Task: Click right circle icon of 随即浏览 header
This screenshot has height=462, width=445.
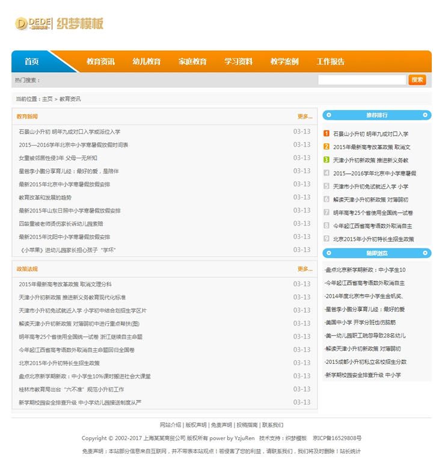Action: click(x=426, y=253)
